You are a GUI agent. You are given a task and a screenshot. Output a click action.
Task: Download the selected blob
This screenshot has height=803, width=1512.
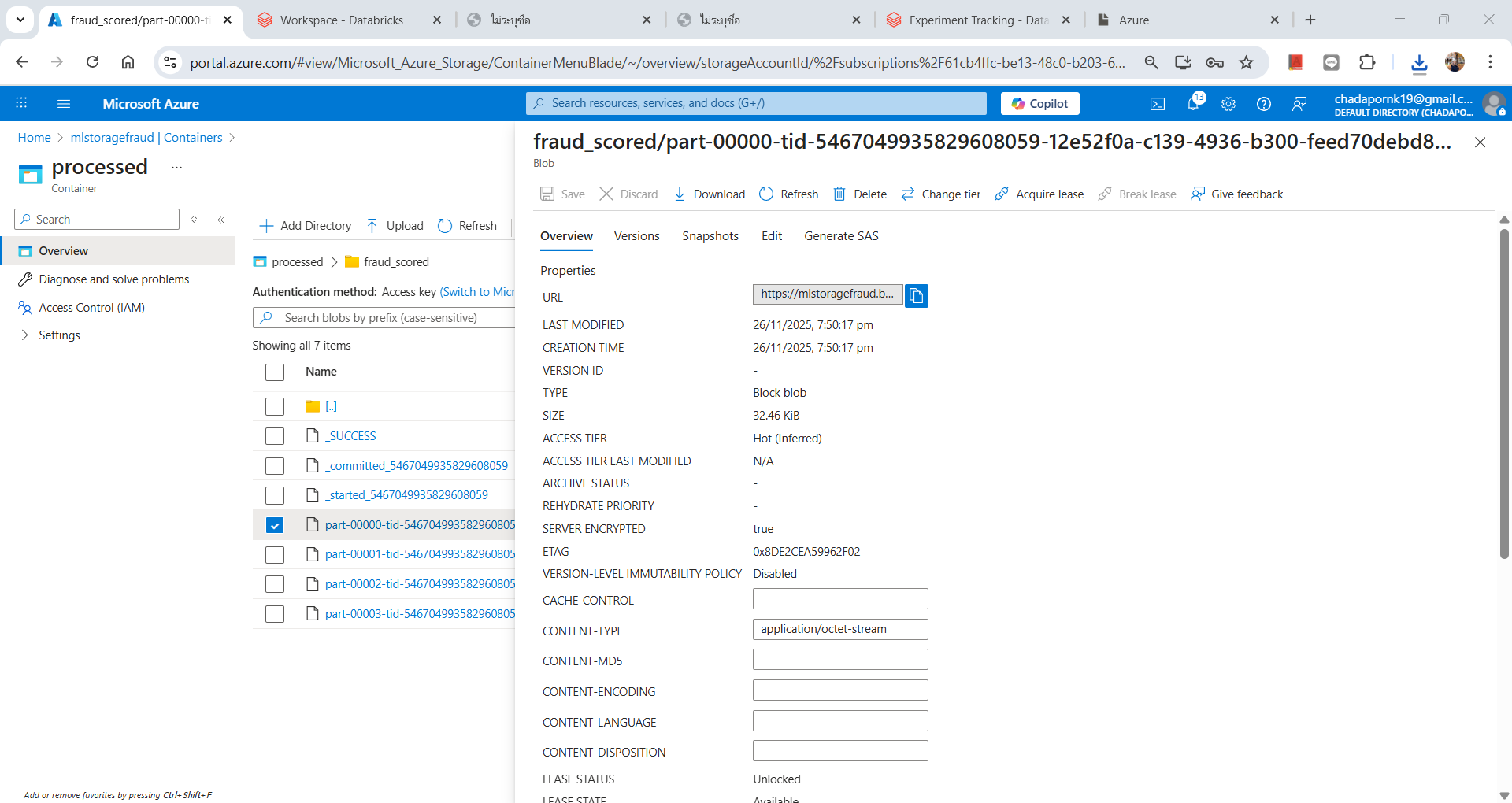[710, 194]
